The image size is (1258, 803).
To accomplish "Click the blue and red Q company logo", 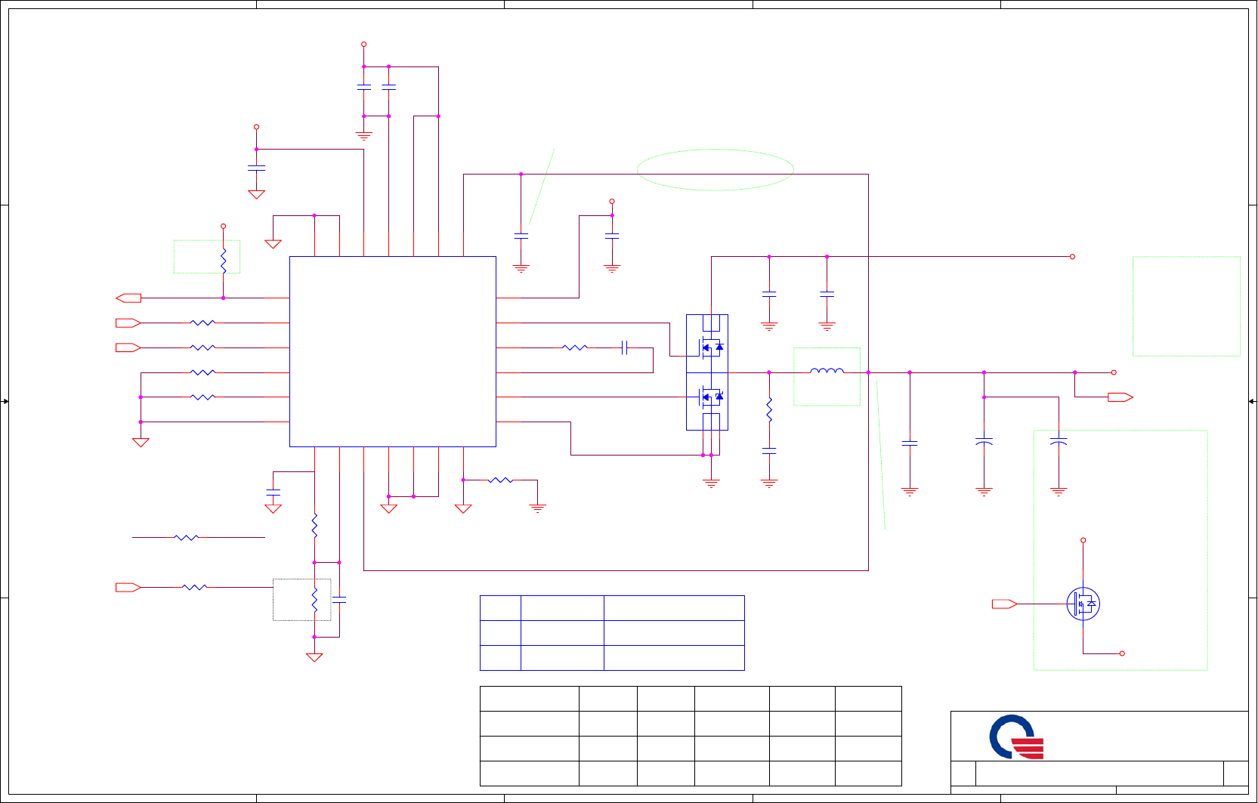I will click(x=1016, y=737).
